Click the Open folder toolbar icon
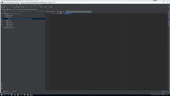Viewport: 170px width, 96px height. (x=2, y=7)
